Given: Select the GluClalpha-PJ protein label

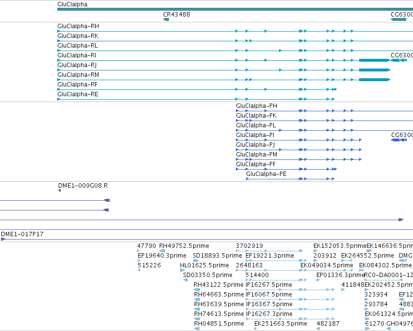Looking at the screenshot, I should [x=255, y=145].
